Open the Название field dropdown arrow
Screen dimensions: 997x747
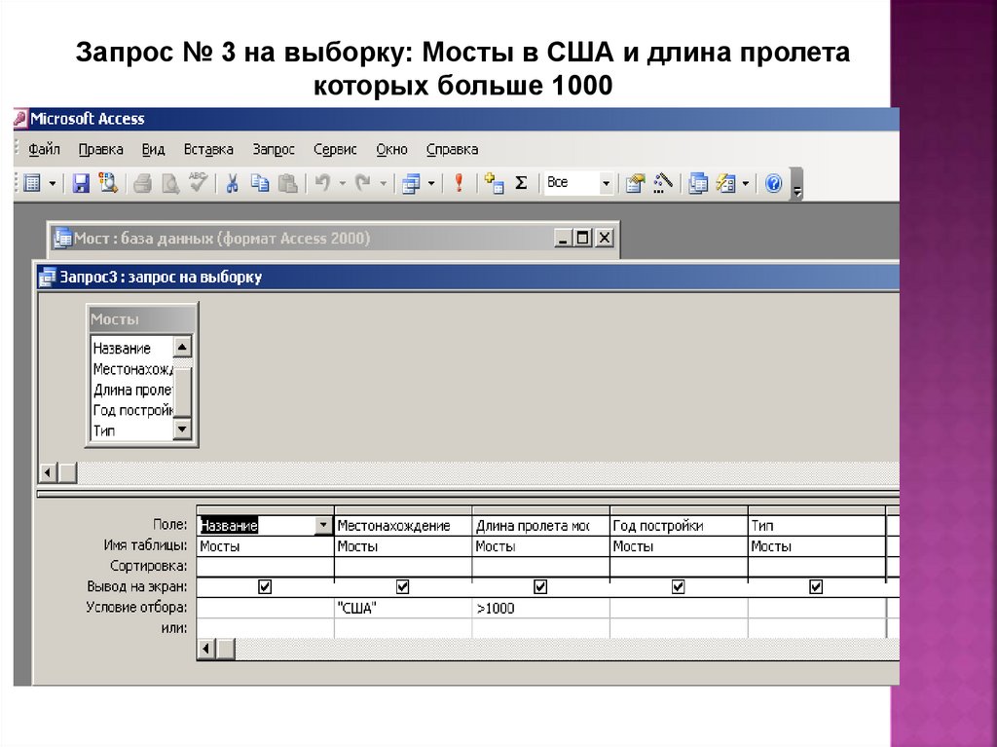[323, 526]
